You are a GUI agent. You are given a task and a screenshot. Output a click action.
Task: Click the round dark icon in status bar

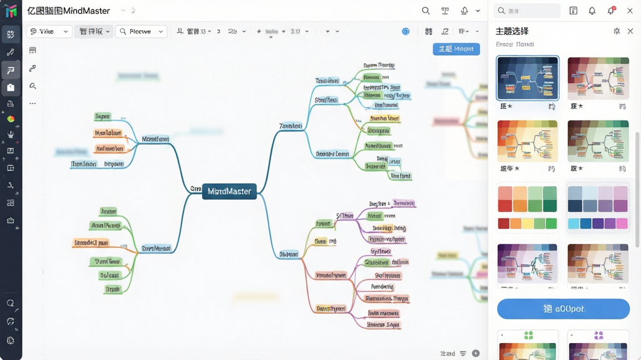476,354
